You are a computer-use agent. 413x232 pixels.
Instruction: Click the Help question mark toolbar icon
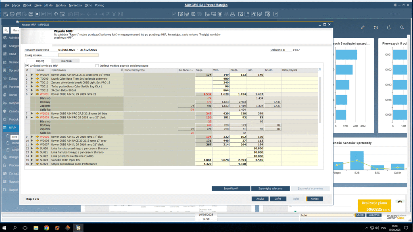coord(276,14)
